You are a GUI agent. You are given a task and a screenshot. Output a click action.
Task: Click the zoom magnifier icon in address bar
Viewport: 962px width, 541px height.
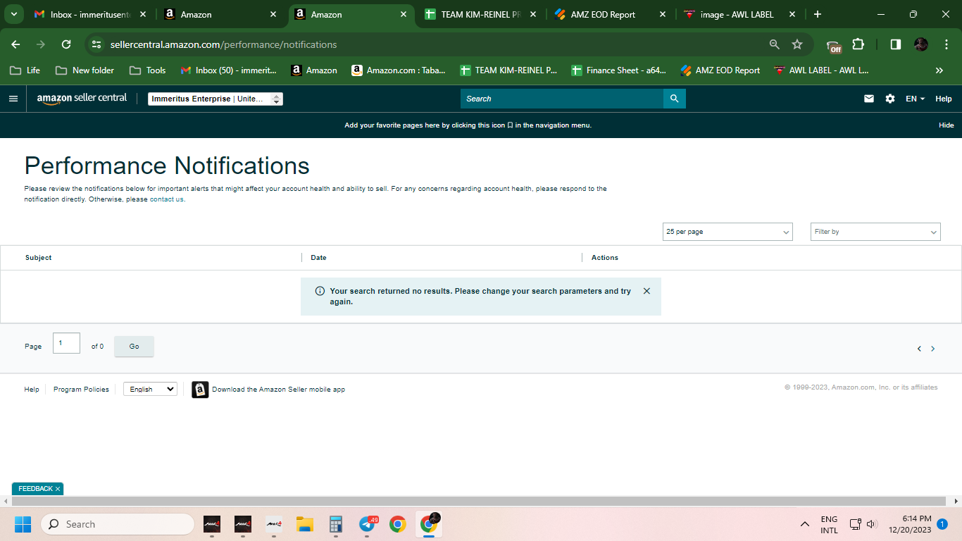(x=775, y=44)
